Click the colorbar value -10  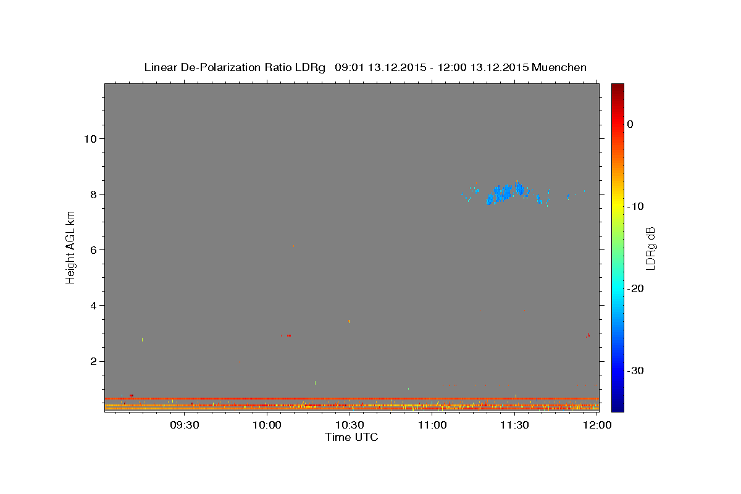pyautogui.click(x=635, y=206)
